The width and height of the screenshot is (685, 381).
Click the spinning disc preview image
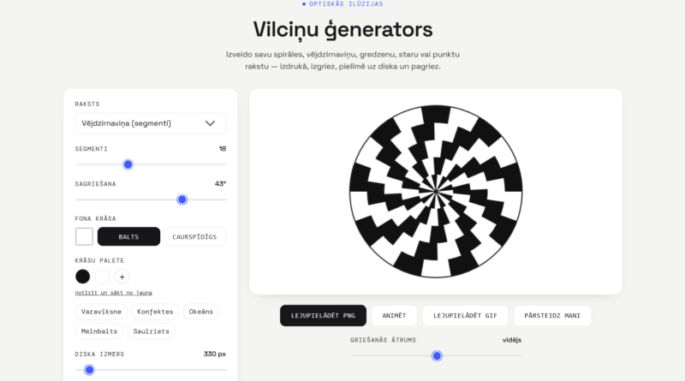[x=436, y=192]
